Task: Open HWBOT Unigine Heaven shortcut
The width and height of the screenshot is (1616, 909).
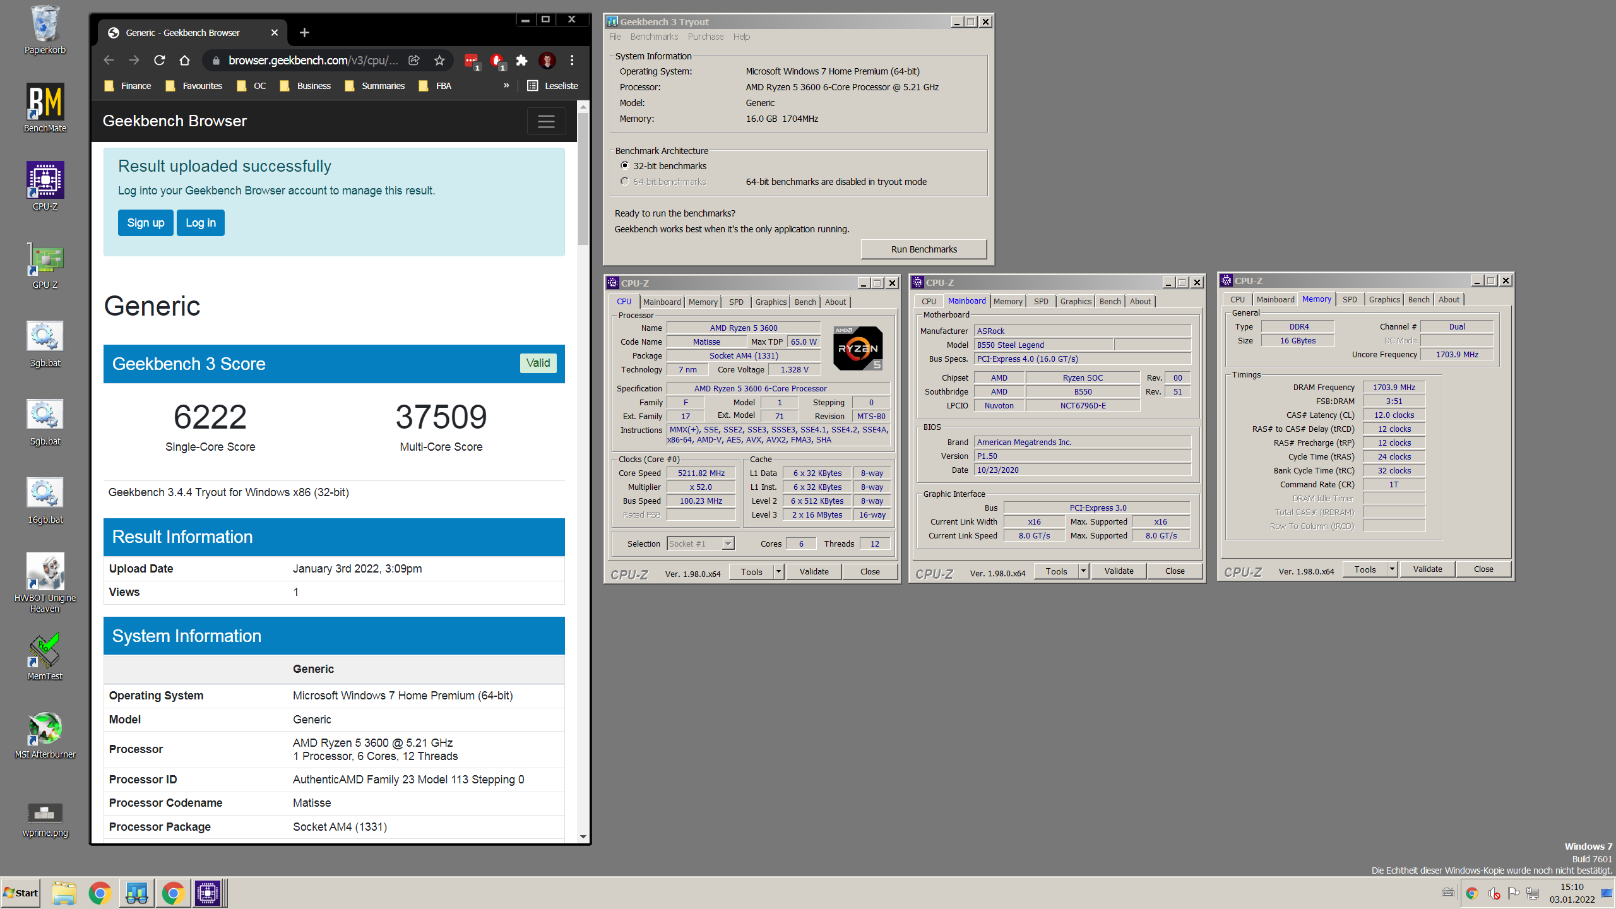Action: 45,582
